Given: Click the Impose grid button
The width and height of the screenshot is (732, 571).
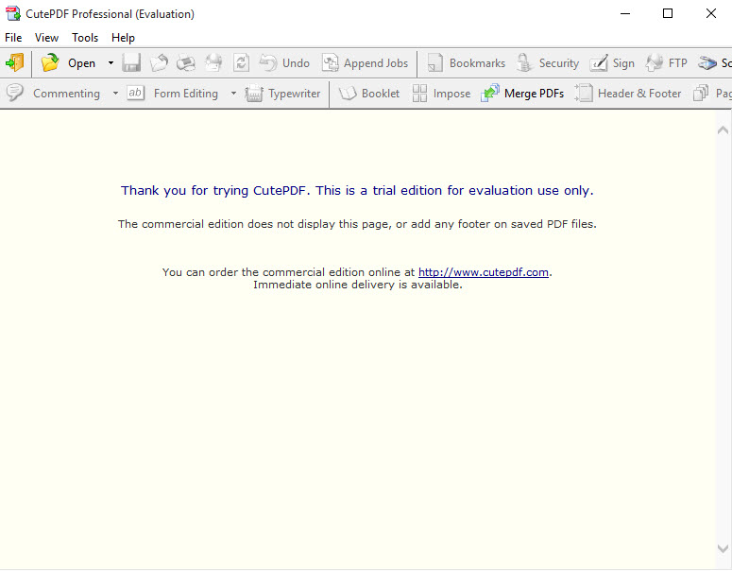Looking at the screenshot, I should (441, 94).
